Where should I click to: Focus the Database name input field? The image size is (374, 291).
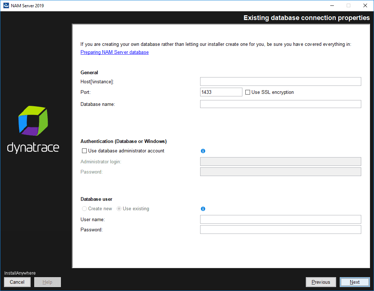pyautogui.click(x=281, y=104)
